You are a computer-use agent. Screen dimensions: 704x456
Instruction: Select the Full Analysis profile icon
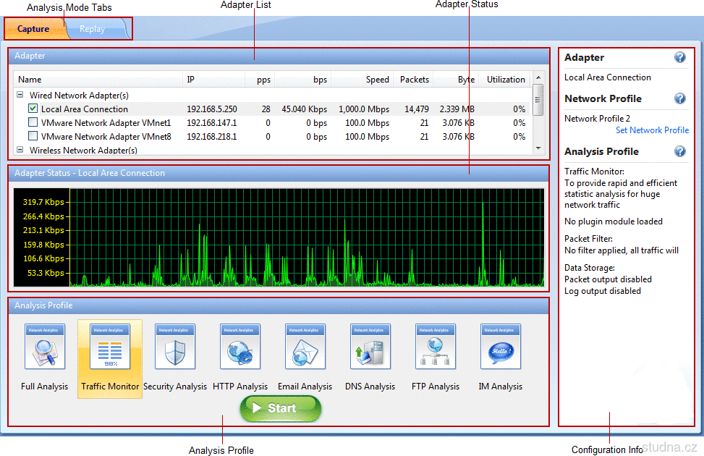pyautogui.click(x=45, y=347)
